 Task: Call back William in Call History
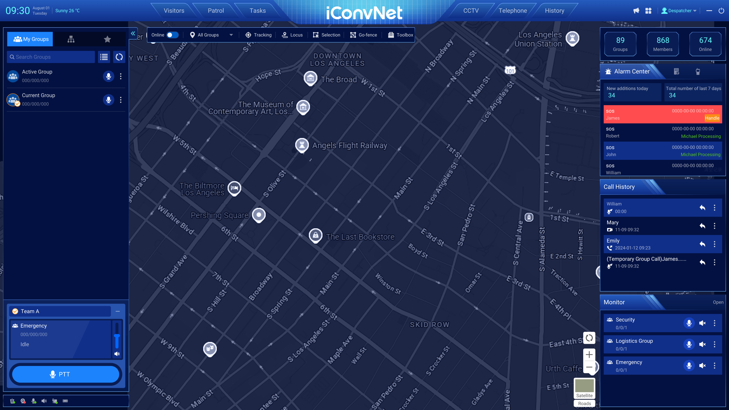pyautogui.click(x=702, y=208)
